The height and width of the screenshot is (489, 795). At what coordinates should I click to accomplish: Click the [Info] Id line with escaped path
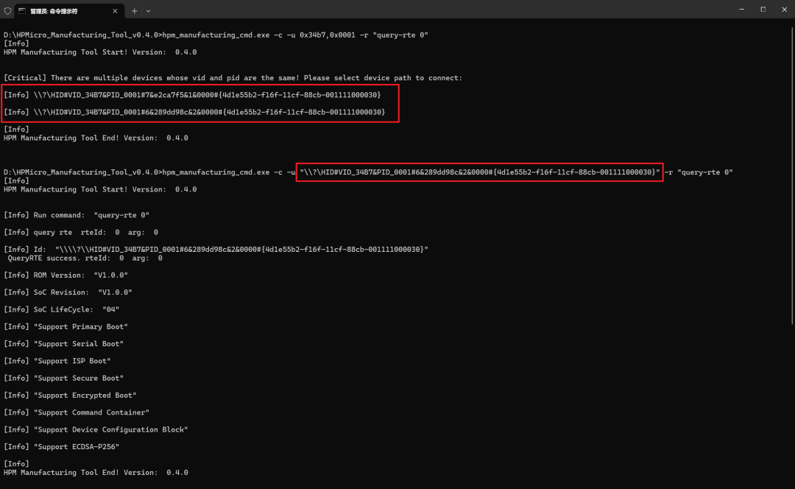(x=216, y=250)
